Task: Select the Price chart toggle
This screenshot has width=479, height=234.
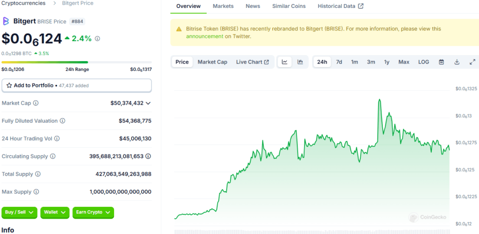Action: coord(182,62)
